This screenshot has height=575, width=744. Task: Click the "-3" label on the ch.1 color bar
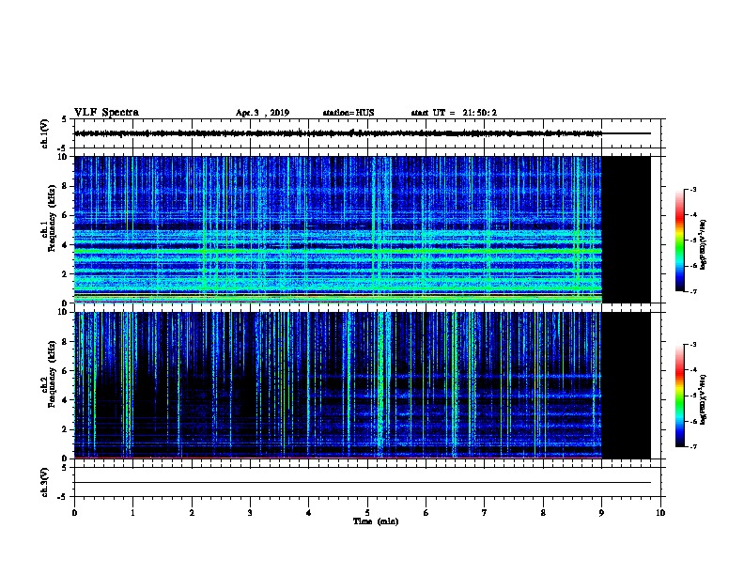692,190
